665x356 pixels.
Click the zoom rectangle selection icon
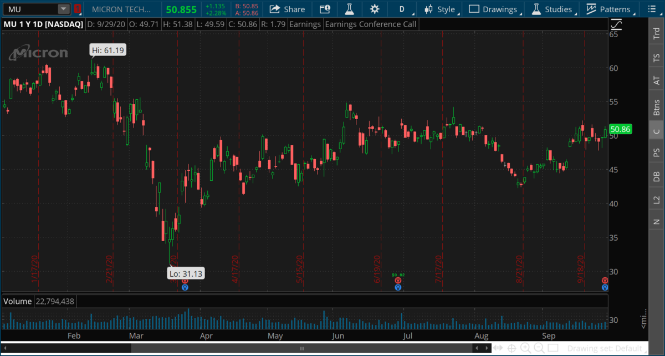(553, 348)
